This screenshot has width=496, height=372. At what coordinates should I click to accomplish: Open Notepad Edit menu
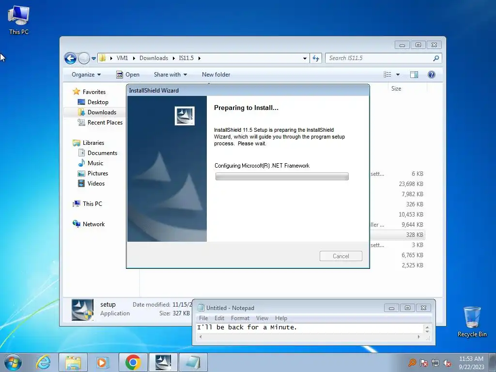coord(219,318)
